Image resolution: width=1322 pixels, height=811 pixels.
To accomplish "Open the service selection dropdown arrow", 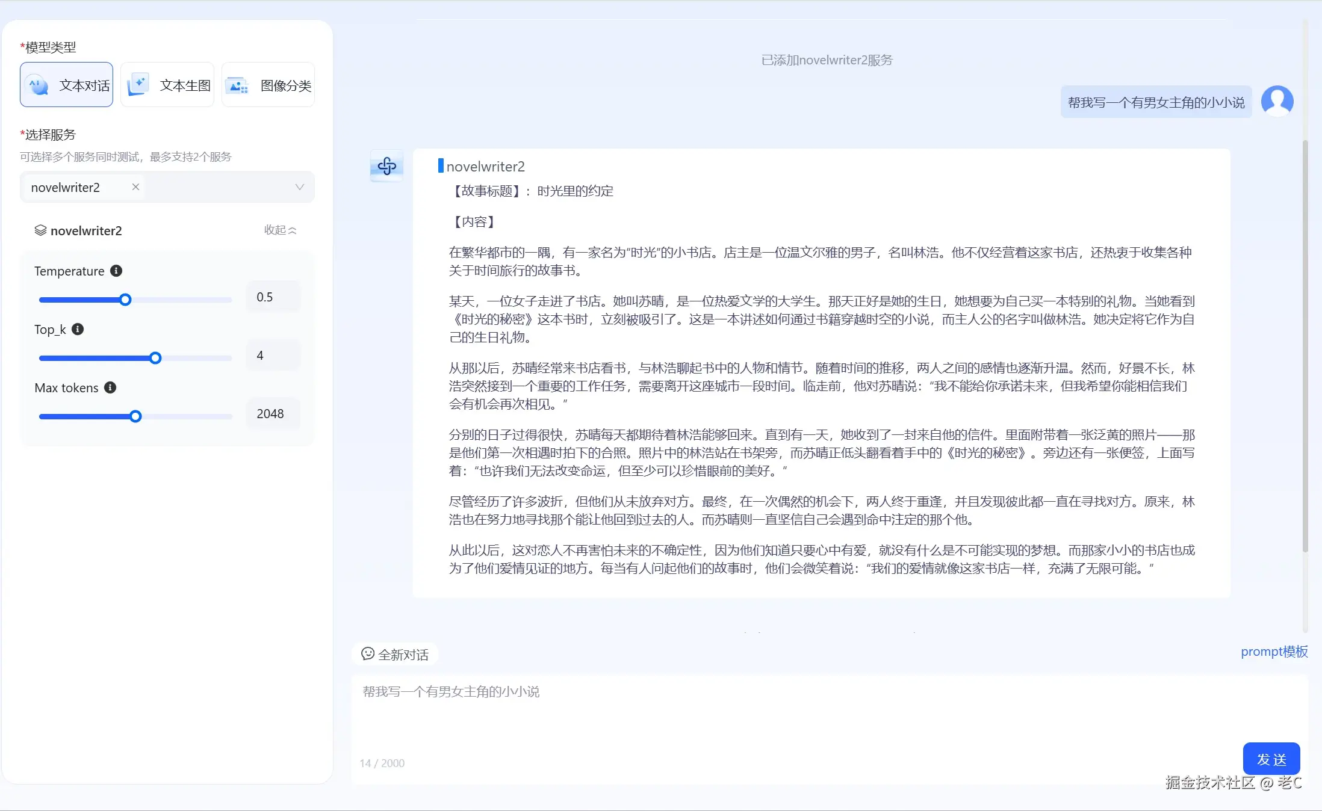I will tap(299, 187).
